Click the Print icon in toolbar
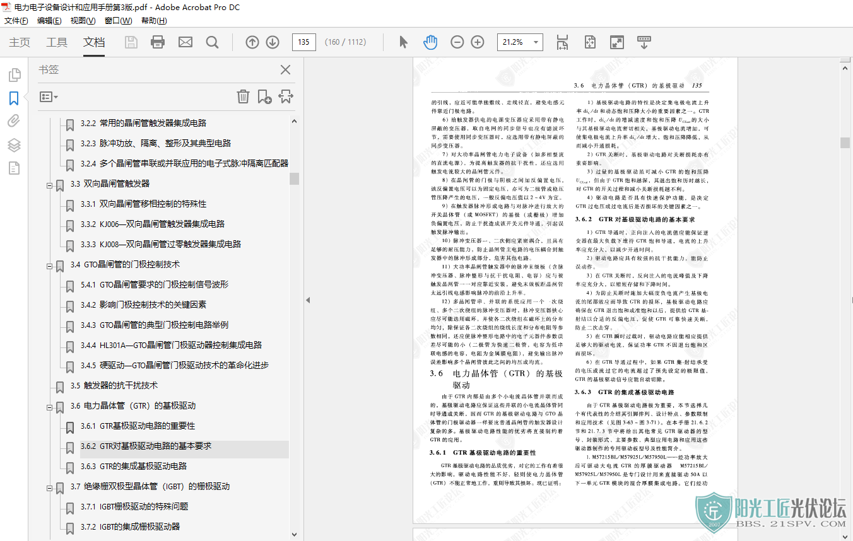 click(158, 42)
